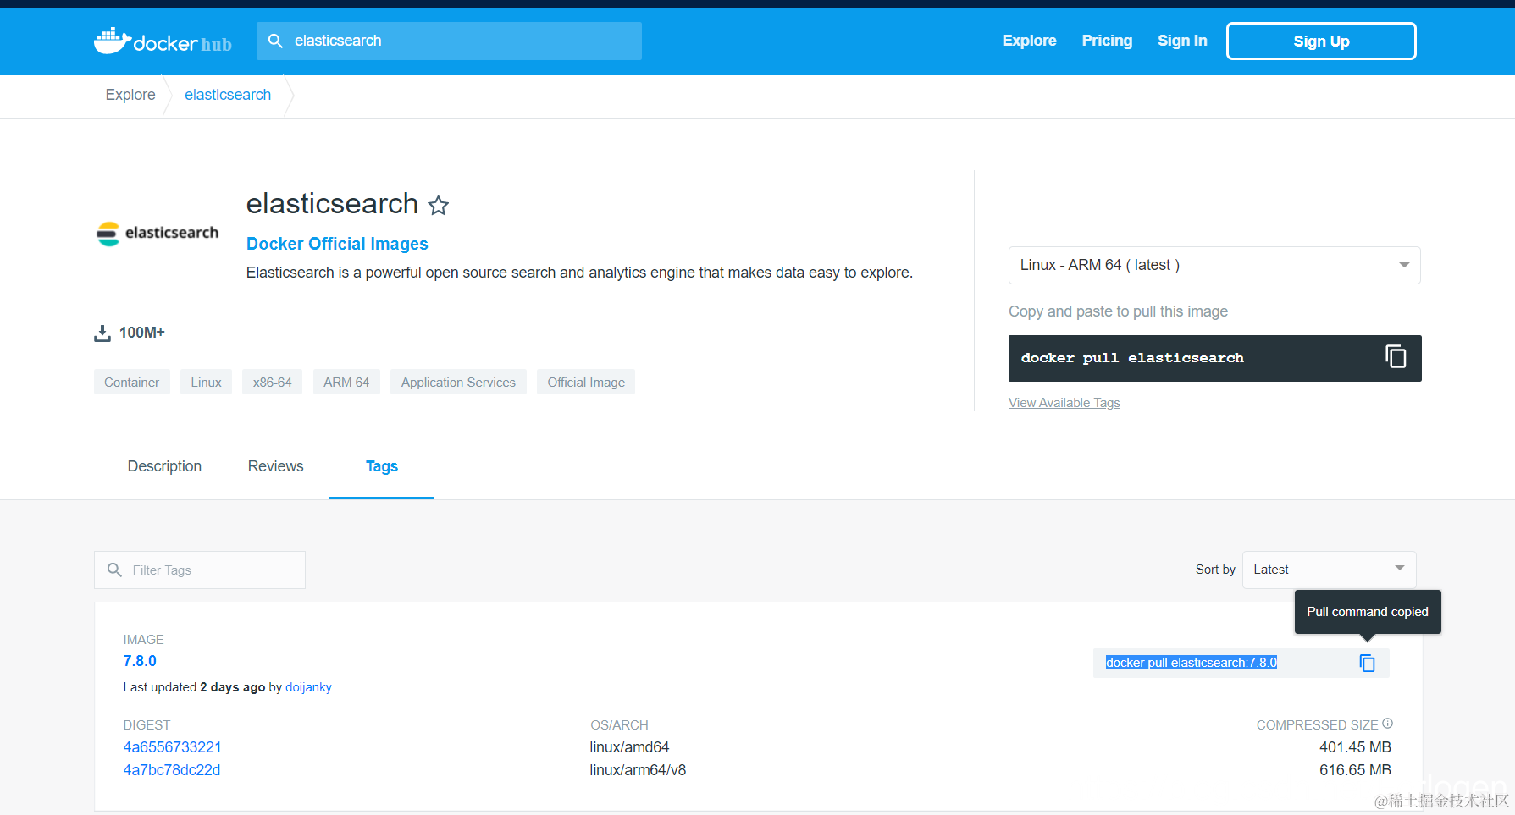Click the Filter Tags magnifier icon

[x=115, y=570]
